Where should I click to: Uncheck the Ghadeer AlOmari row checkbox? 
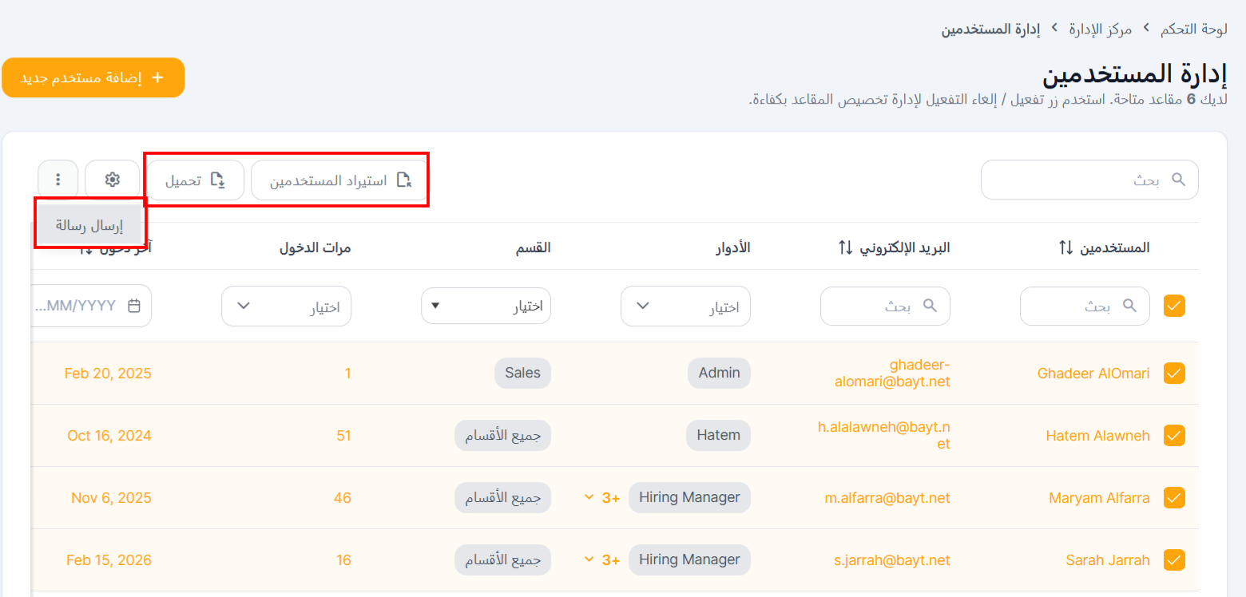pos(1174,374)
